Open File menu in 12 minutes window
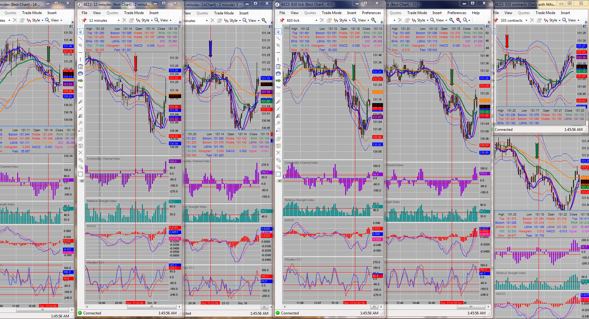The image size is (589, 319). [84, 13]
